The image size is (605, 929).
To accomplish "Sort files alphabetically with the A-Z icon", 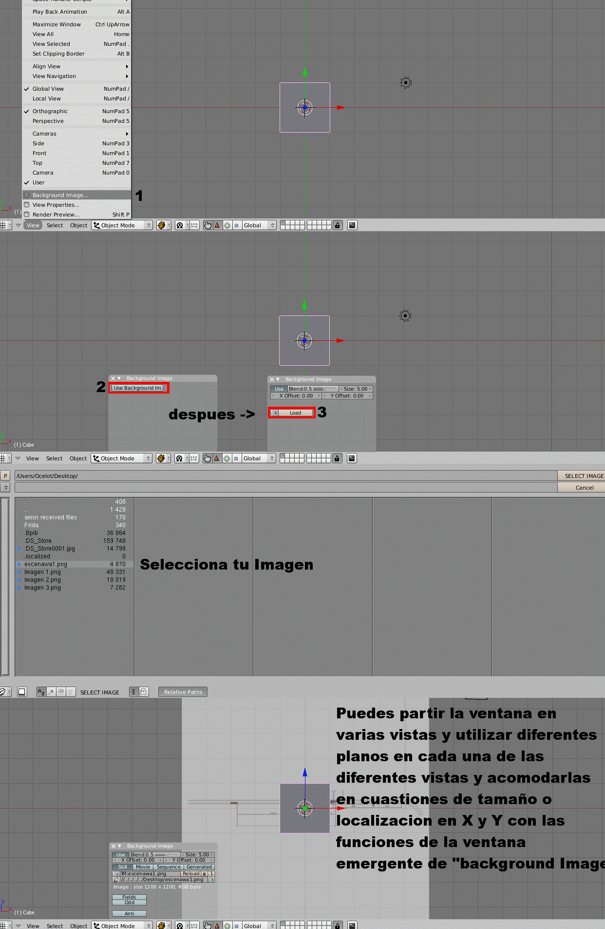I will tap(41, 692).
